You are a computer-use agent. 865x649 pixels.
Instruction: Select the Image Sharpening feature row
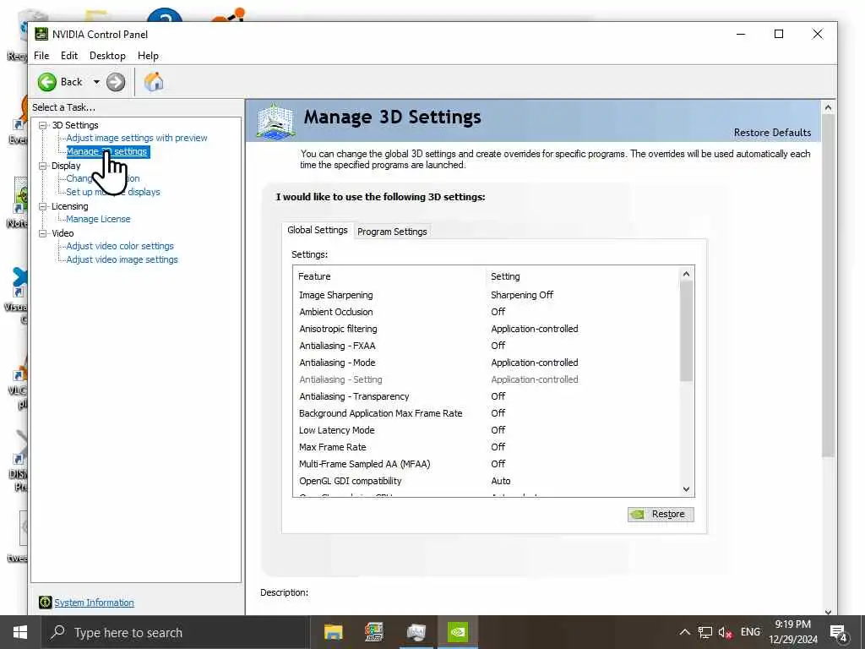tap(487, 295)
